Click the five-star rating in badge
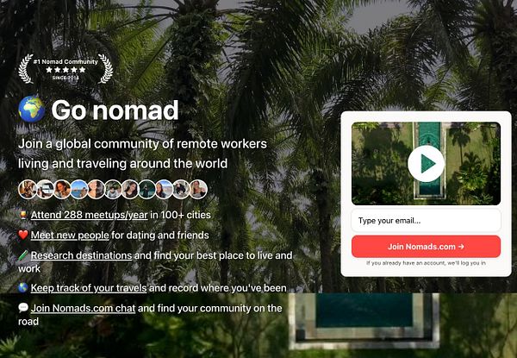This screenshot has height=358, width=517. click(x=65, y=70)
